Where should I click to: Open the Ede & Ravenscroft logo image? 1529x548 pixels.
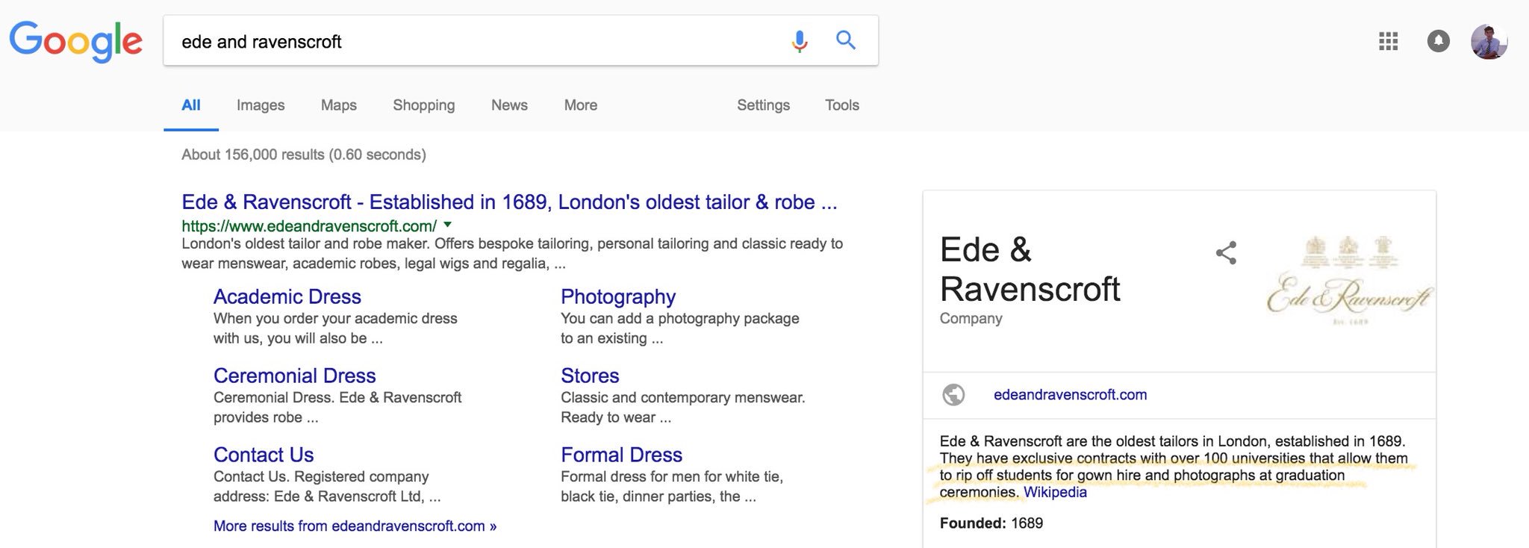click(1349, 281)
